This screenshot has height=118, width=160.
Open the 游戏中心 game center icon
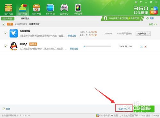click(64, 9)
